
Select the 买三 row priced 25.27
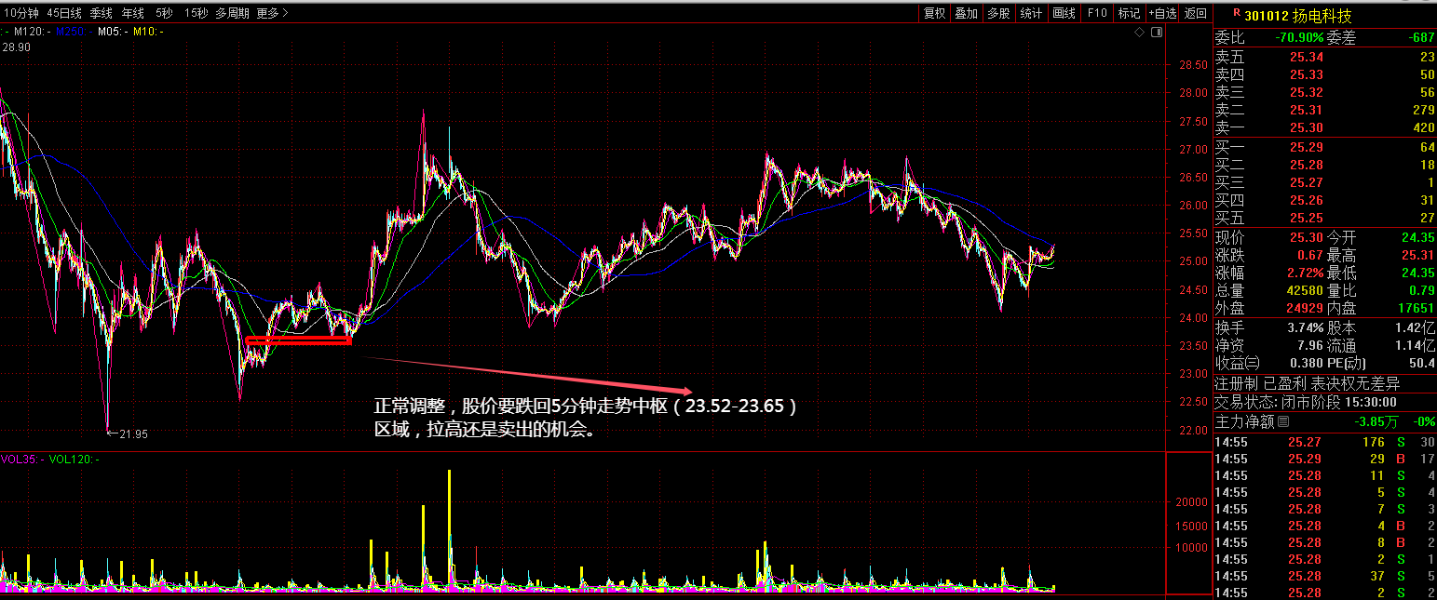(x=1325, y=182)
